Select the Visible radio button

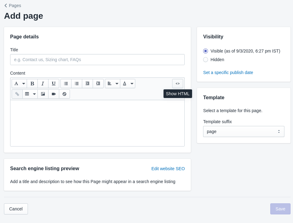tap(206, 51)
